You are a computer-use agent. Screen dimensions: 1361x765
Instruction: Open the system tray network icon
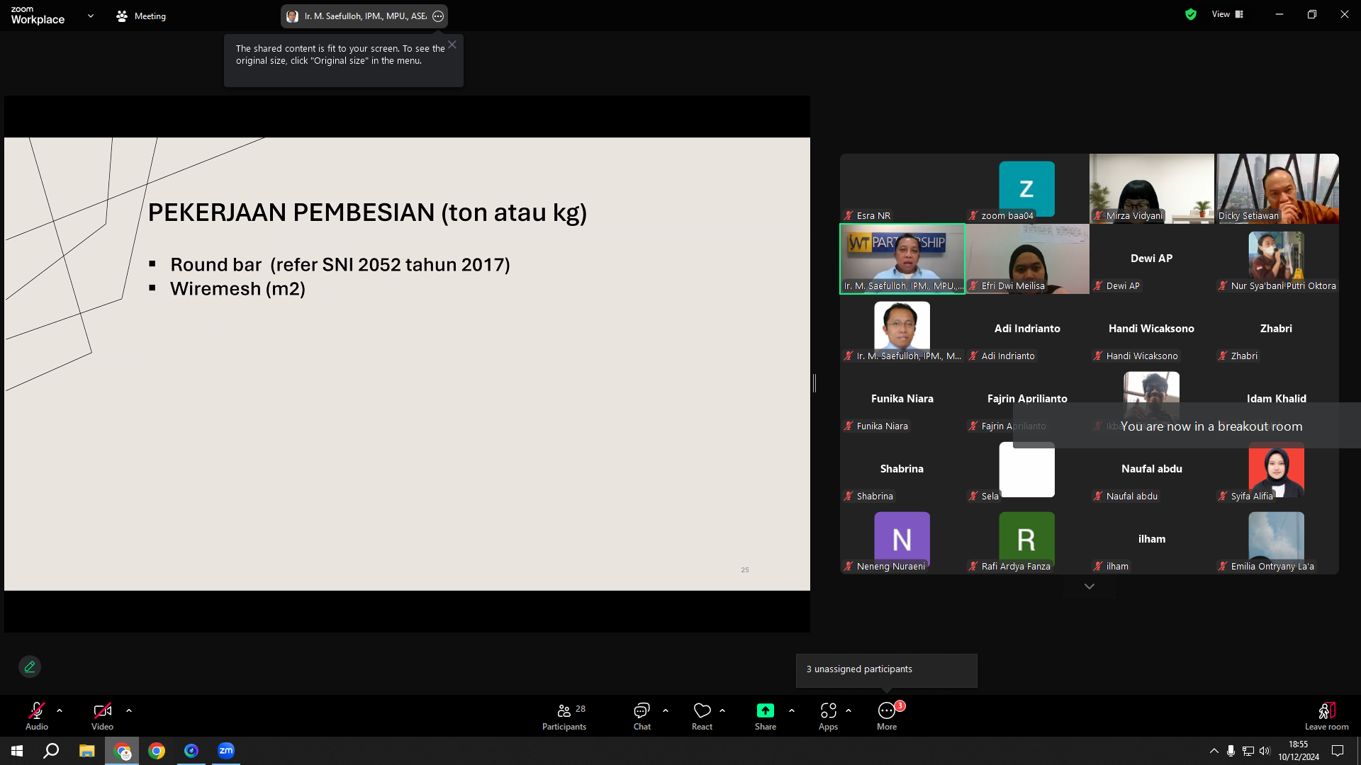coord(1248,751)
